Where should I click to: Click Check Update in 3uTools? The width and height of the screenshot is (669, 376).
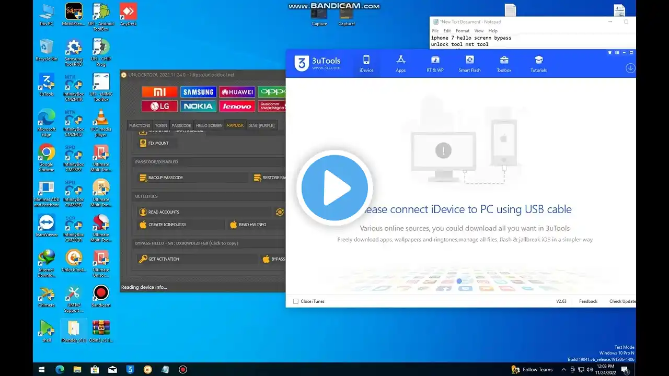tap(622, 301)
